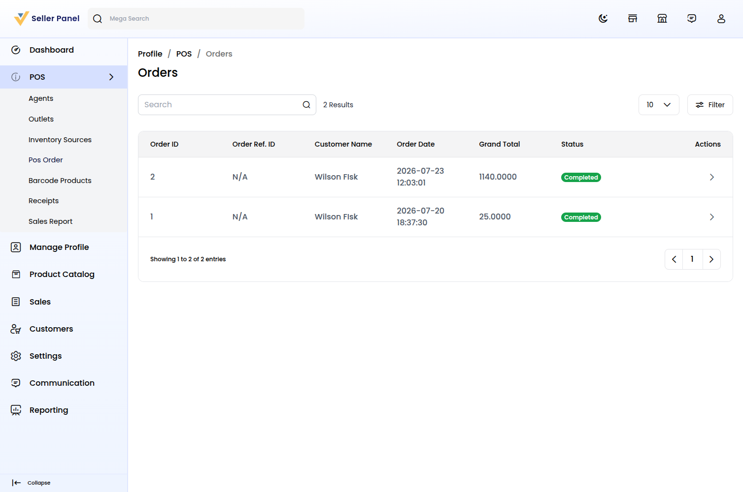Open the Filter panel

tap(710, 105)
